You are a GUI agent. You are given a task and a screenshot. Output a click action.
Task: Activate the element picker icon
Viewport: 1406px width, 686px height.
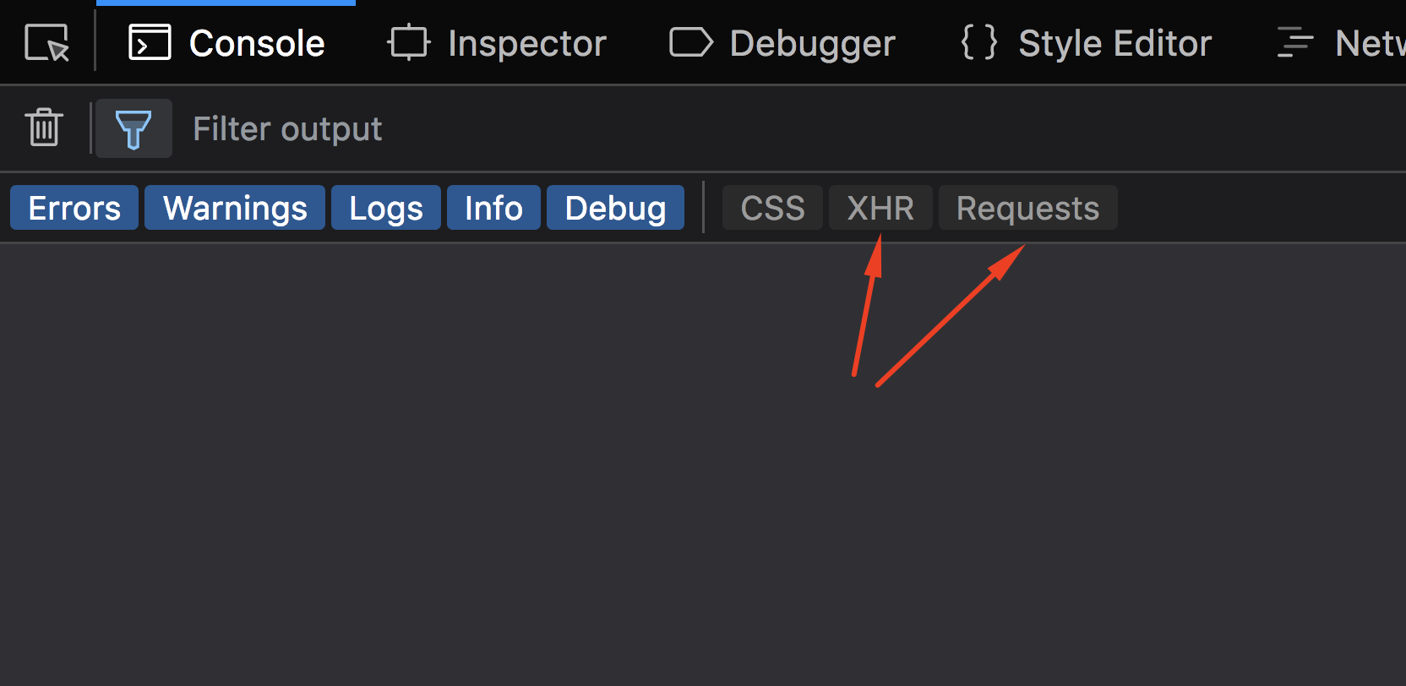[x=46, y=42]
